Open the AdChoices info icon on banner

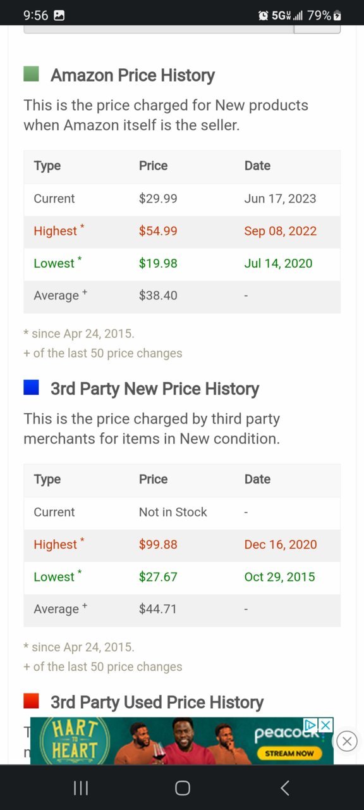coord(310,725)
